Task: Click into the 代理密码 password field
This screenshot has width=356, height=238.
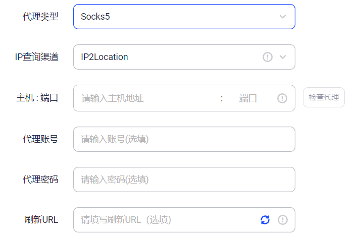Action: (184, 180)
